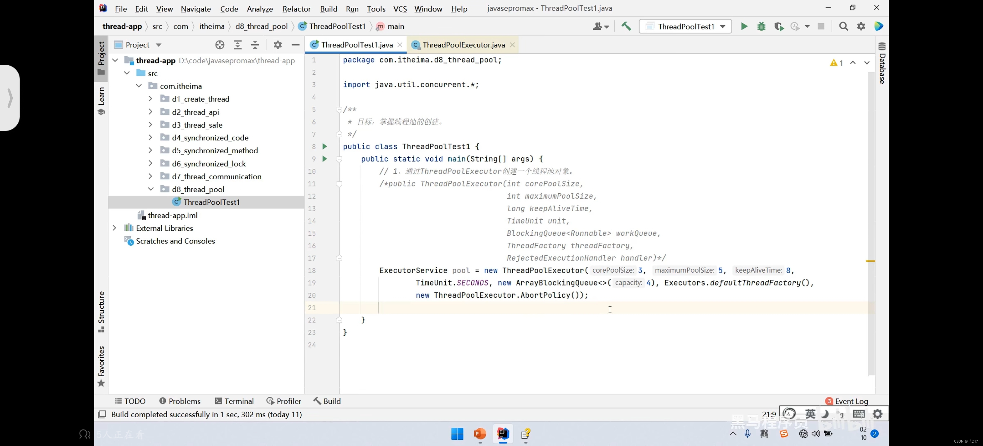The height and width of the screenshot is (446, 983).
Task: Click the warning indicator in editor corner
Action: pos(836,63)
